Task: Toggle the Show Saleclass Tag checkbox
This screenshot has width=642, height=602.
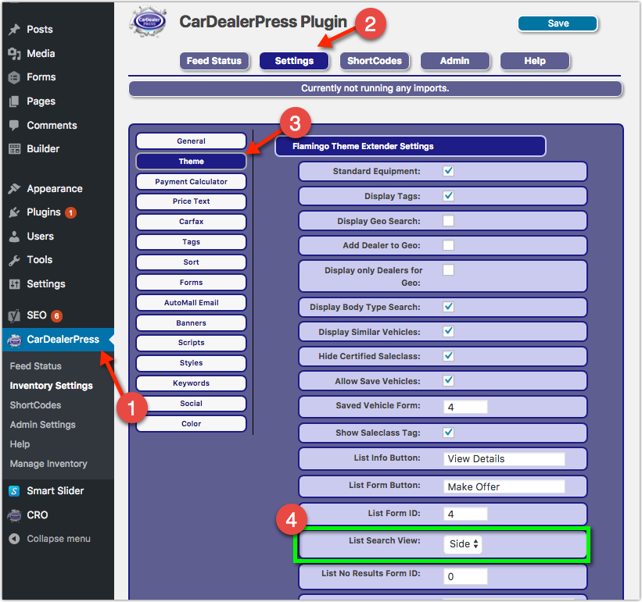Action: pos(448,432)
